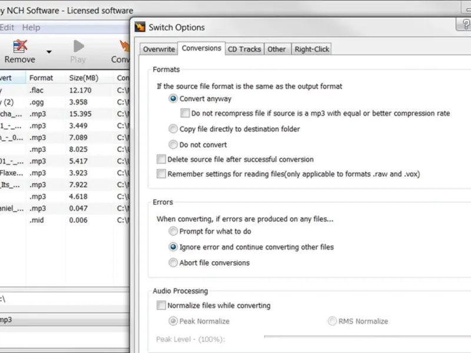Screen dimensions: 471x353
Task: Open the Edit menu
Action: pos(7,28)
